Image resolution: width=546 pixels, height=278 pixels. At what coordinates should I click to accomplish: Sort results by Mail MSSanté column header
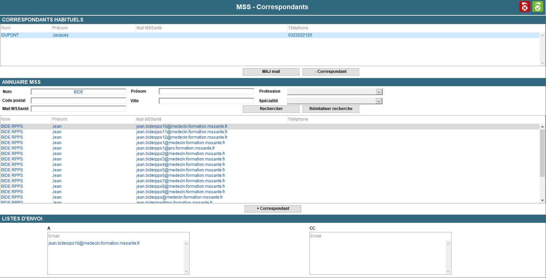coord(149,119)
